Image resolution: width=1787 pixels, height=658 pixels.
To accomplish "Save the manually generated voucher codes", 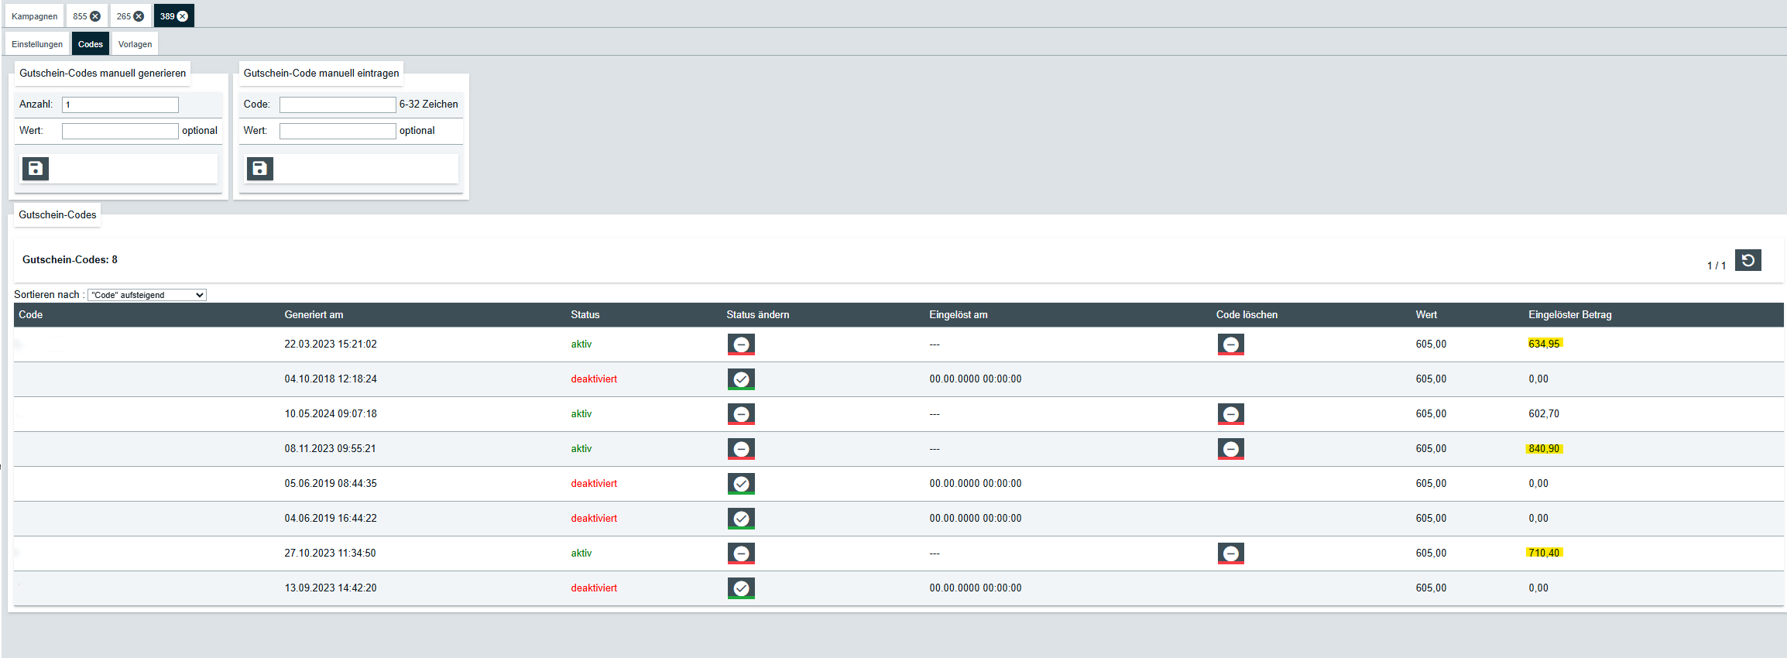I will 36,169.
